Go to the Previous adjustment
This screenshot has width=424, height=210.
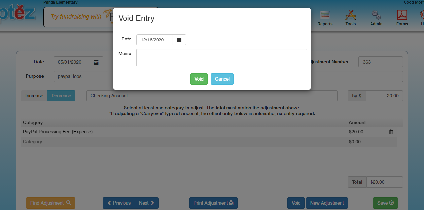tap(119, 203)
